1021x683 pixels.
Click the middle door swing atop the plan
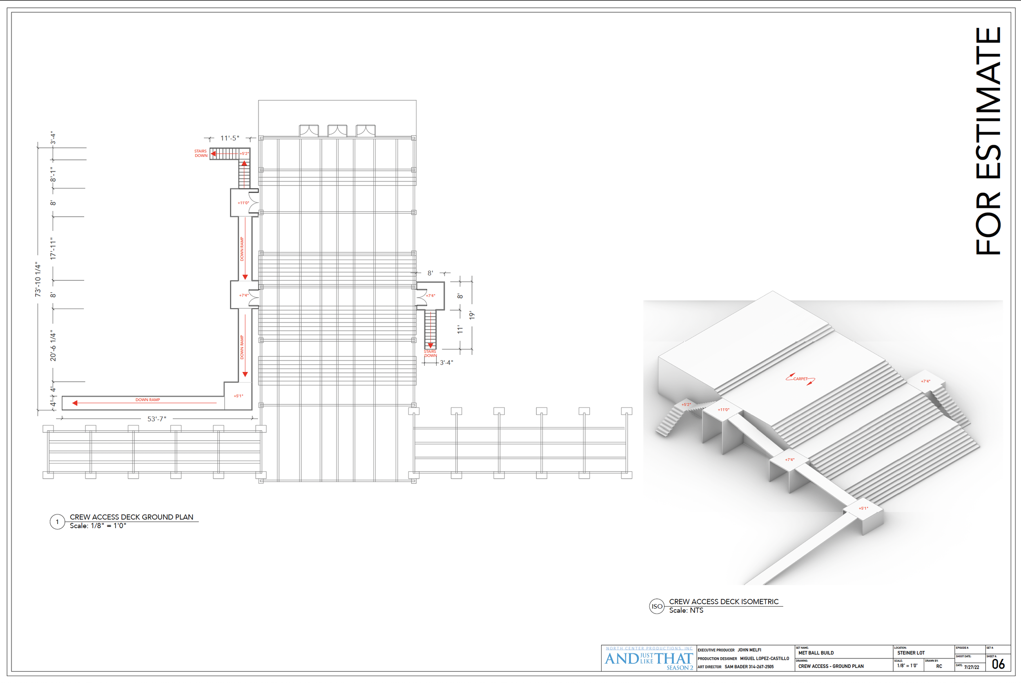[337, 130]
